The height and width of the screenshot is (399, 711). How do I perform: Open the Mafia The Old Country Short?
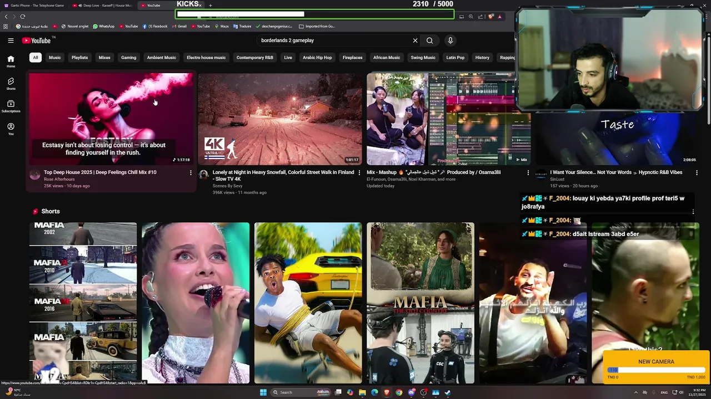pyautogui.click(x=420, y=303)
